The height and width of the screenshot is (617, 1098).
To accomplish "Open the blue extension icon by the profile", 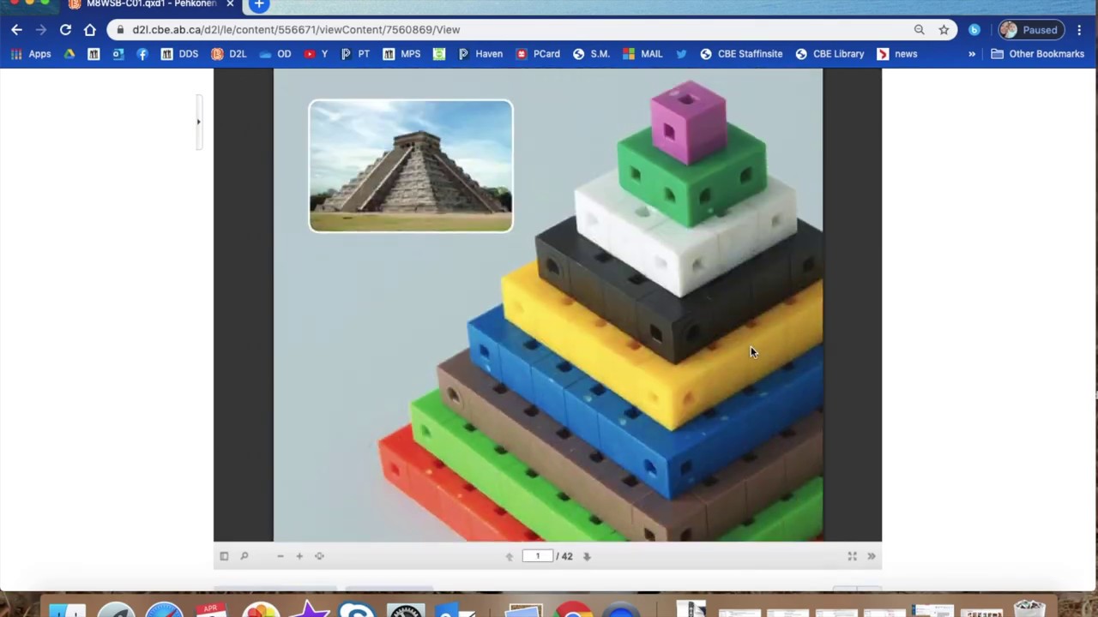I will click(974, 30).
